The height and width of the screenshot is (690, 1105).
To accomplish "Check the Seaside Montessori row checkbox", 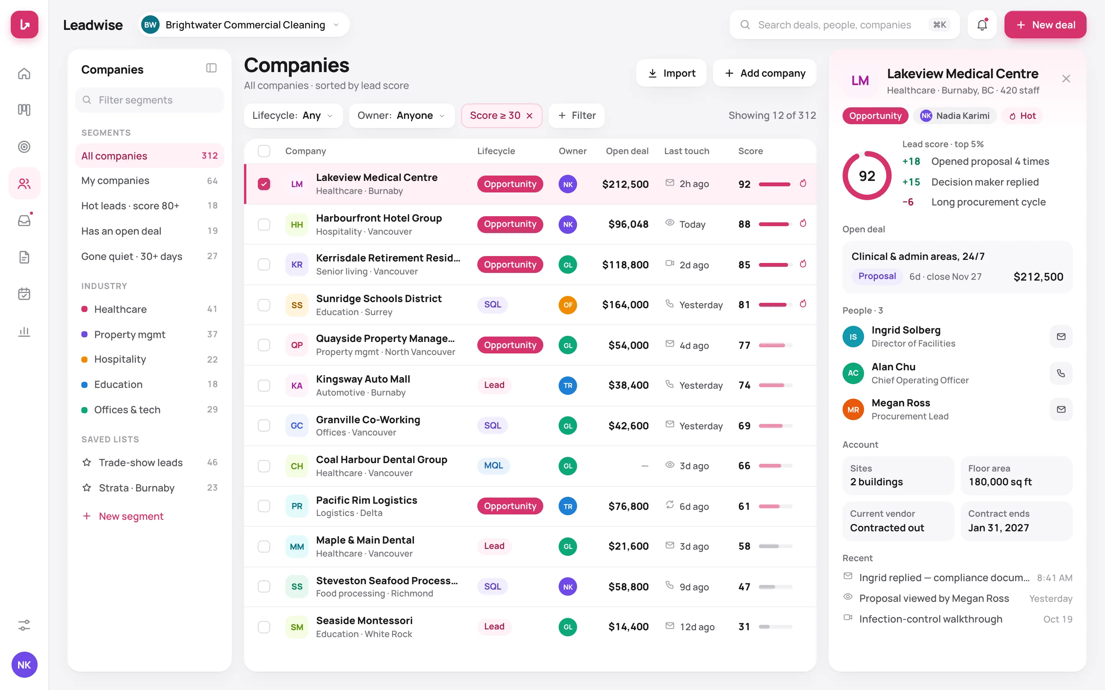I will tap(264, 627).
